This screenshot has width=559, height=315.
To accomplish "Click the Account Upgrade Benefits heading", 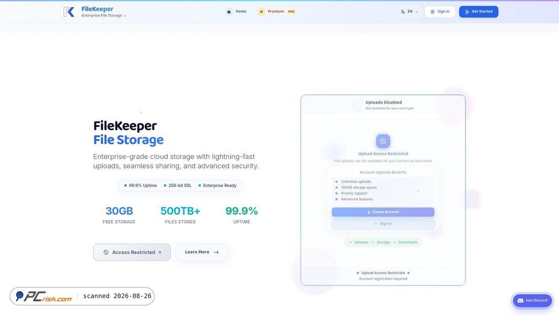I will (383, 172).
